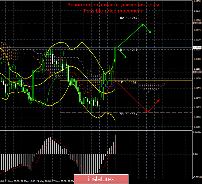The width and height of the screenshot is (202, 184).
Task: Click the latest tall green candlestick
Action: coord(115,55)
